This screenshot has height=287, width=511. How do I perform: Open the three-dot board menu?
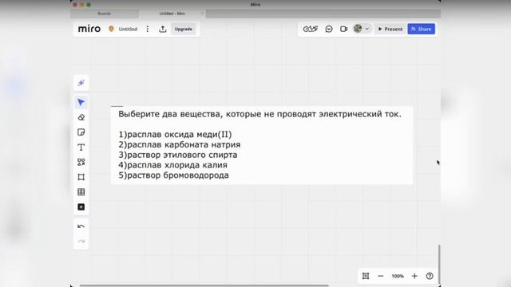click(147, 29)
